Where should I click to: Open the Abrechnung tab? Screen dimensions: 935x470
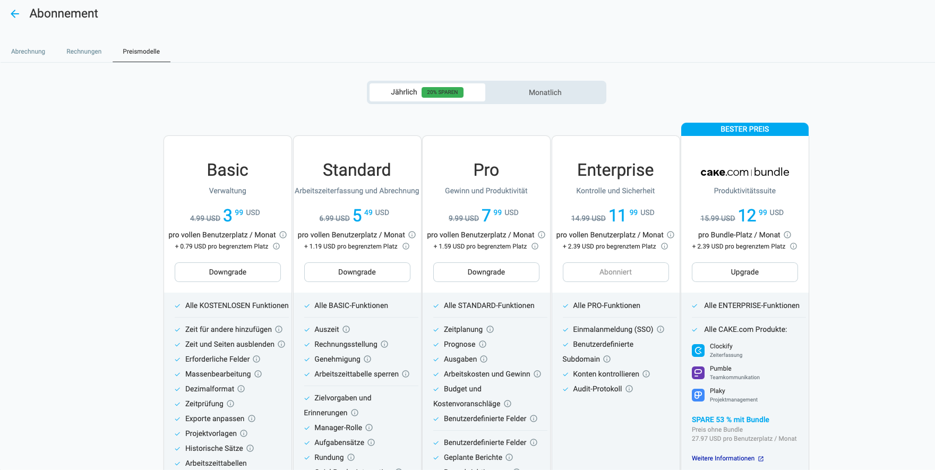(28, 52)
